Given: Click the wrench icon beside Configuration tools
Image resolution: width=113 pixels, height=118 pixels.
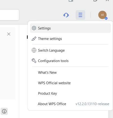Looking at the screenshot, I should click(34, 61).
